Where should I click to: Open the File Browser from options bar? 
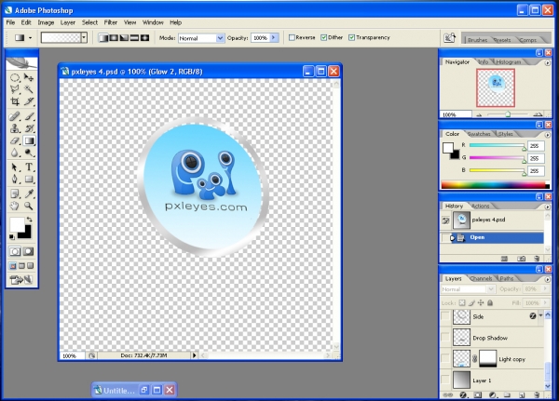tap(450, 38)
